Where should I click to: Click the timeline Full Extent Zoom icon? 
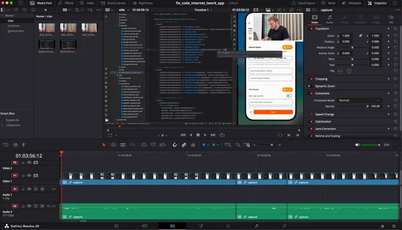(228, 145)
